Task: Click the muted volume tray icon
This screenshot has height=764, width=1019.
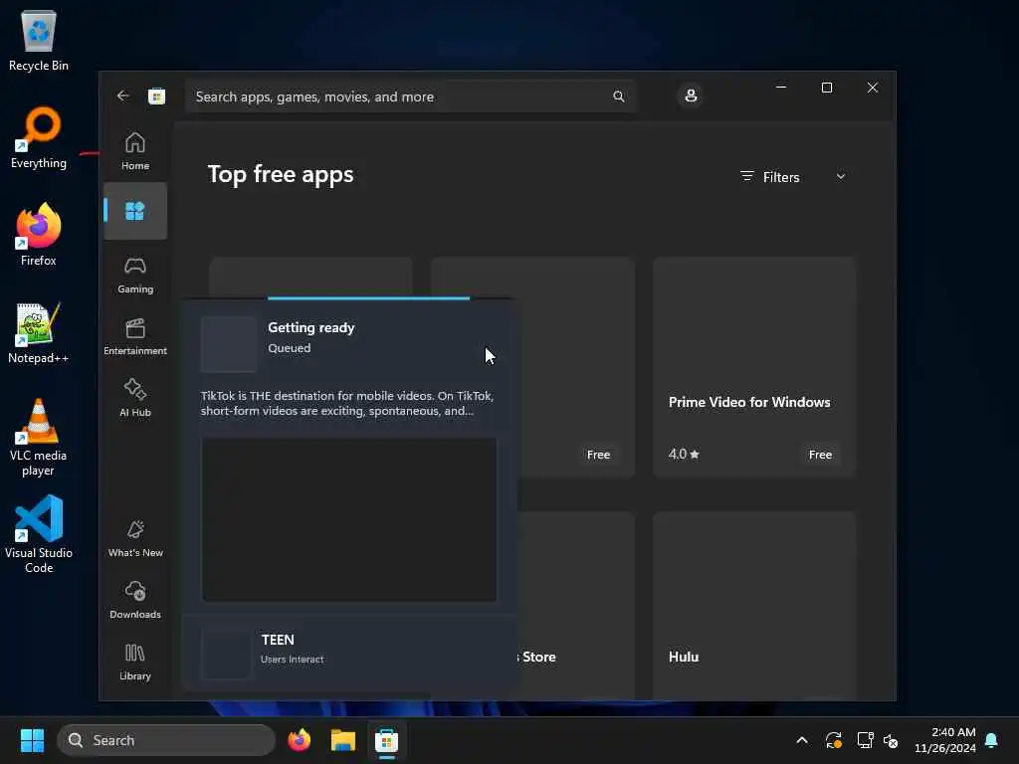Action: point(891,740)
